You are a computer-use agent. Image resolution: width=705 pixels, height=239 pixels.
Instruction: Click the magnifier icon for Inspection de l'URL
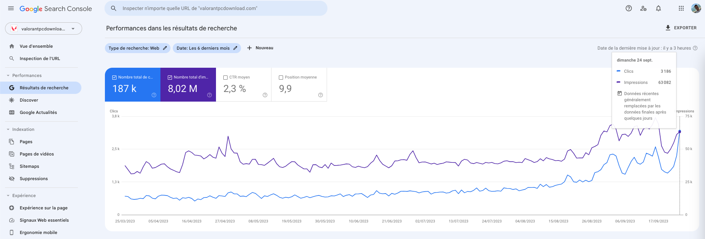12,58
